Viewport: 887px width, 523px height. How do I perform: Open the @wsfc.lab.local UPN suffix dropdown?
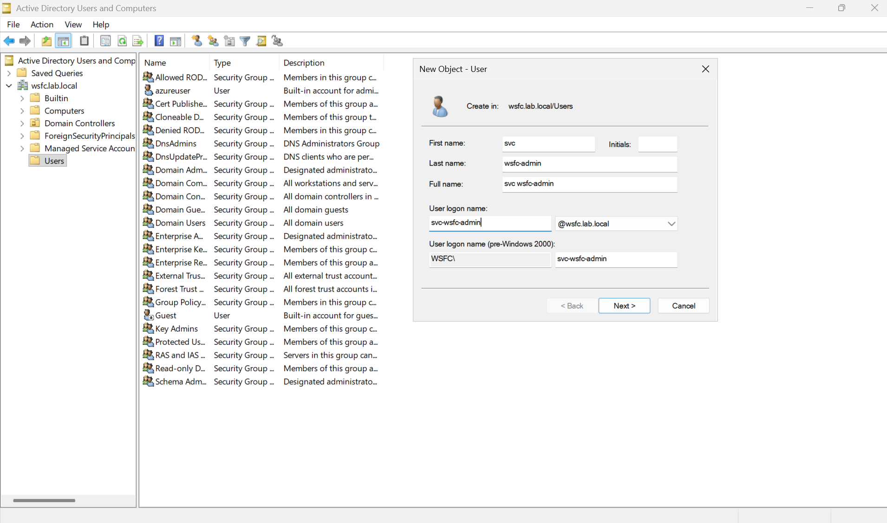click(x=671, y=224)
